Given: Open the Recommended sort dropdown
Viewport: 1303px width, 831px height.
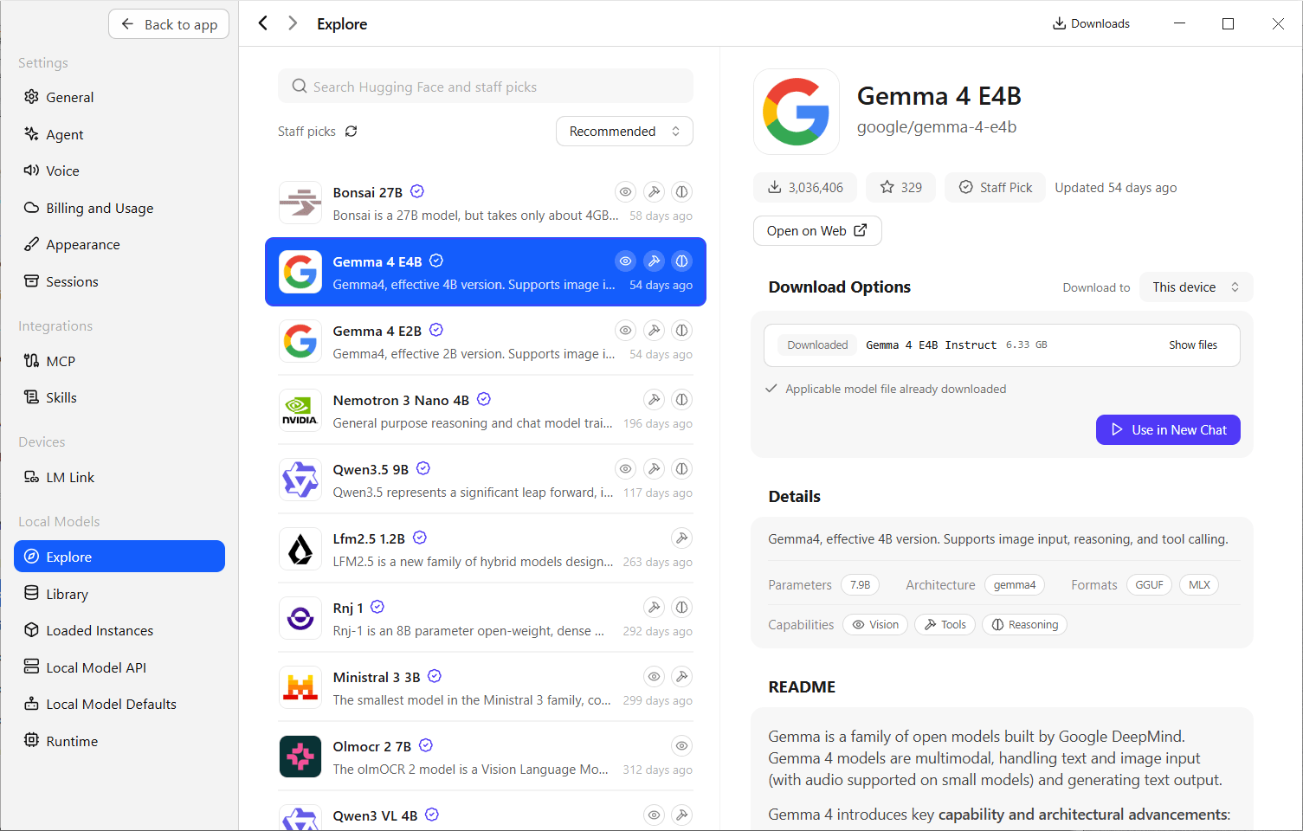Looking at the screenshot, I should tap(624, 132).
